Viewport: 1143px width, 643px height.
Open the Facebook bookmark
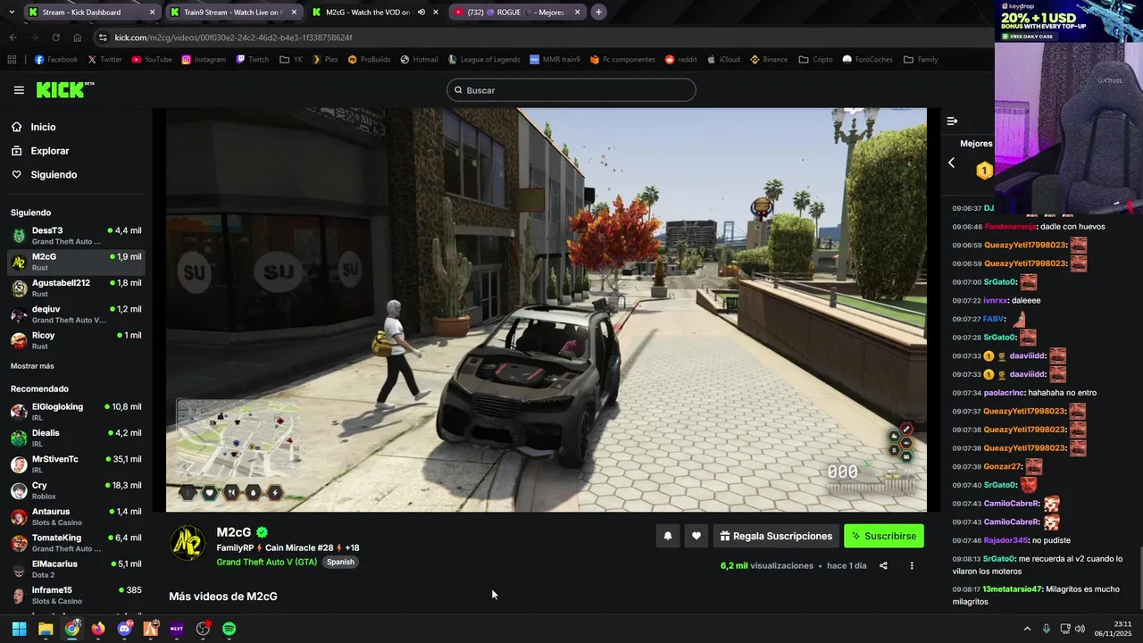56,60
